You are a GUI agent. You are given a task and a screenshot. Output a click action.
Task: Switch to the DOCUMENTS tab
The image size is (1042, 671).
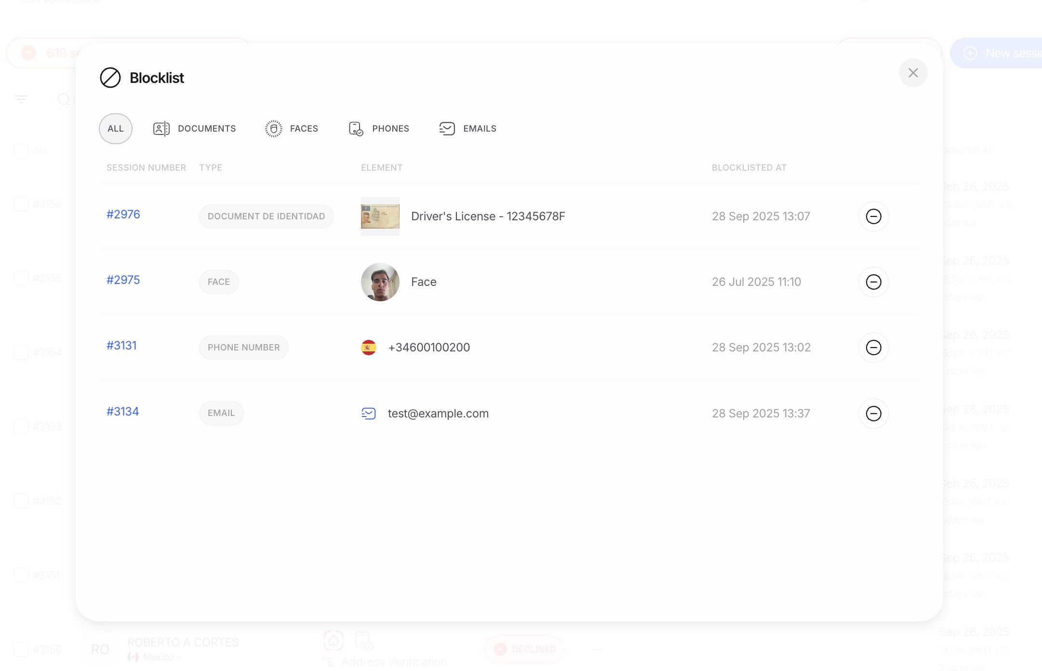[195, 129]
